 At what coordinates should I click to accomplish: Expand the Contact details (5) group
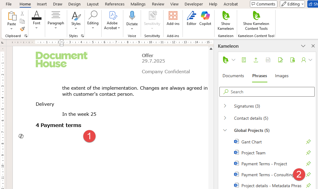pyautogui.click(x=225, y=118)
